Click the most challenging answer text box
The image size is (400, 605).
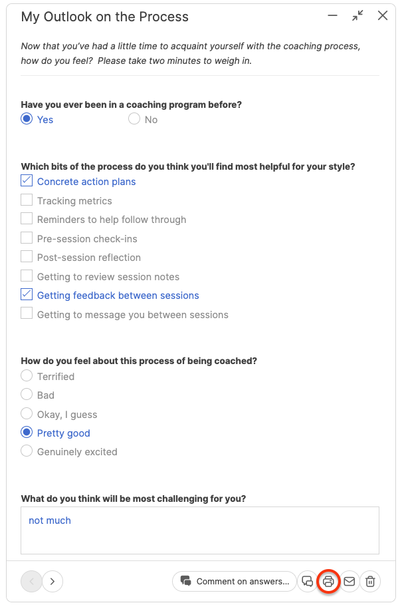tap(200, 530)
